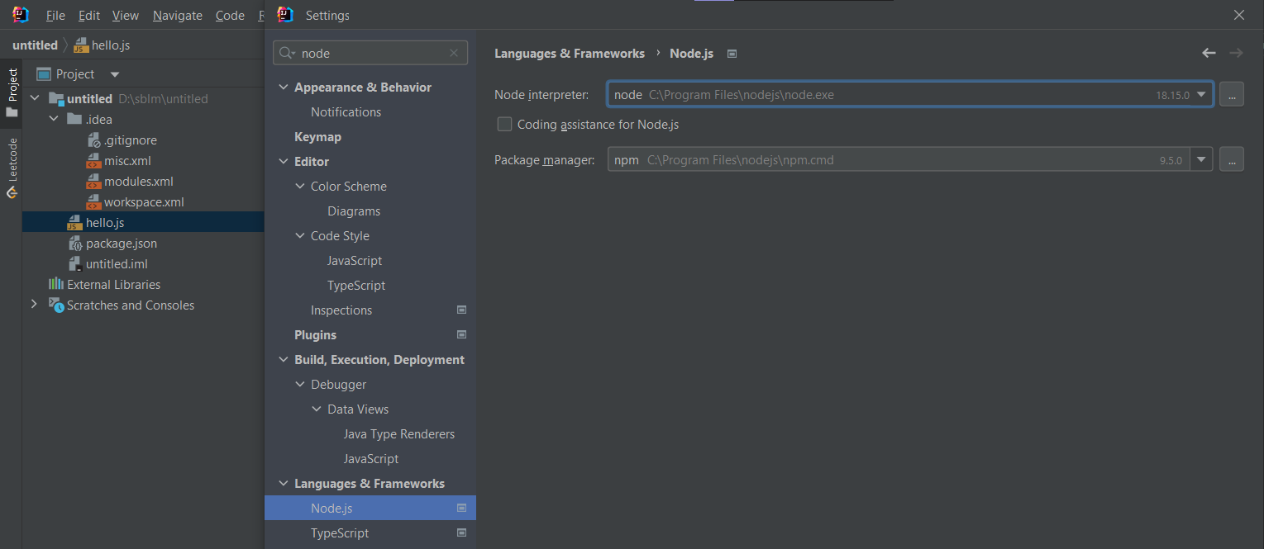This screenshot has width=1264, height=549.
Task: Collapse Appearance & Behavior section
Action: (284, 88)
